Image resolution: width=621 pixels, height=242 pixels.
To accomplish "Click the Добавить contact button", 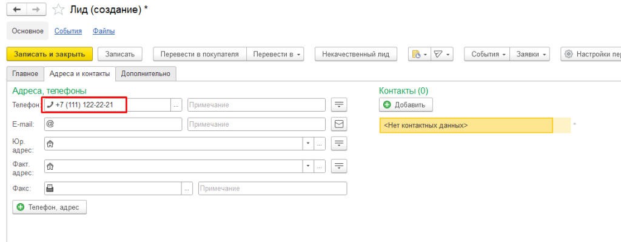I will pos(406,105).
